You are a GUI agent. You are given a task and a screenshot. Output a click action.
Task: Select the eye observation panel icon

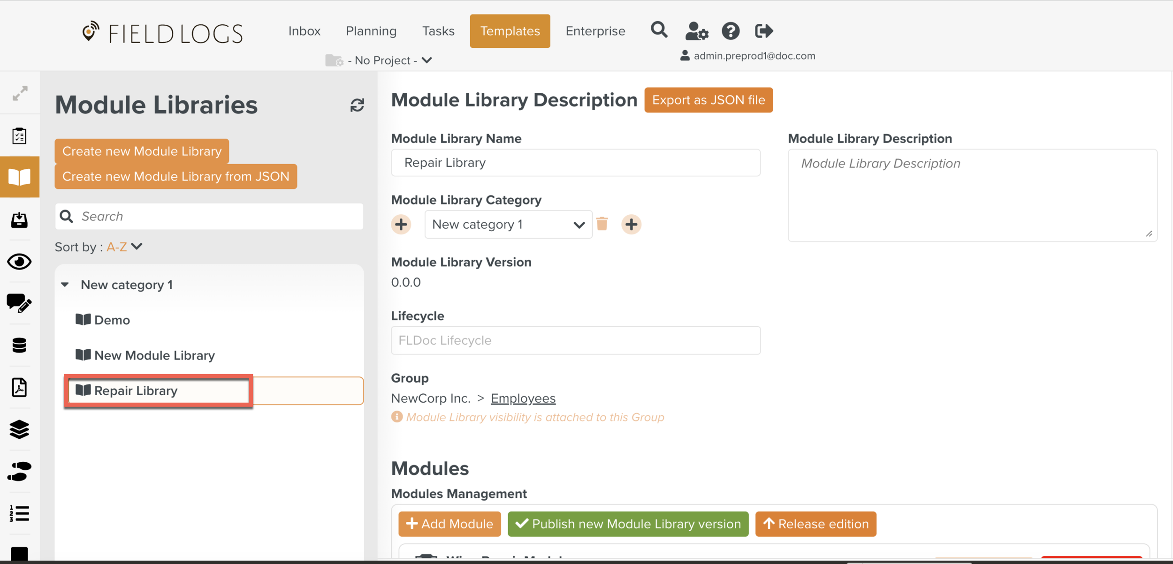(x=19, y=262)
